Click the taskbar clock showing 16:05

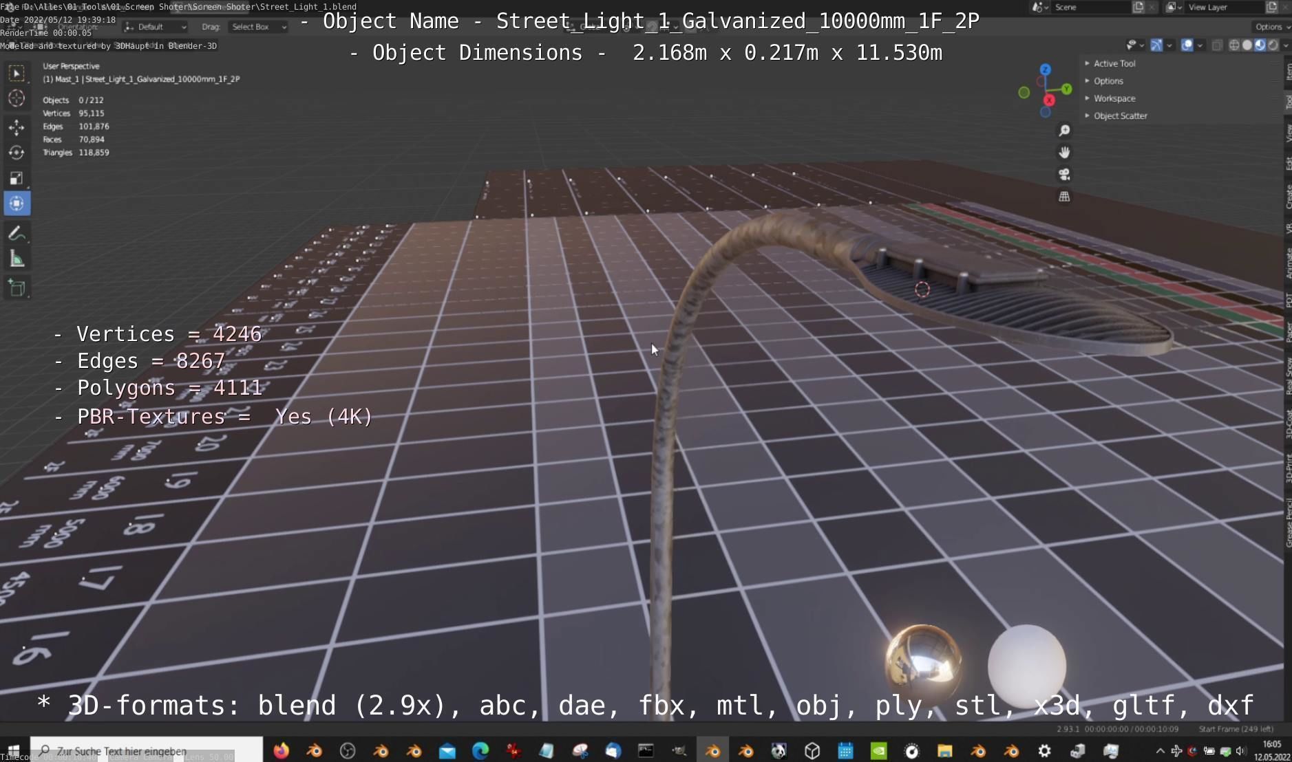click(x=1273, y=750)
